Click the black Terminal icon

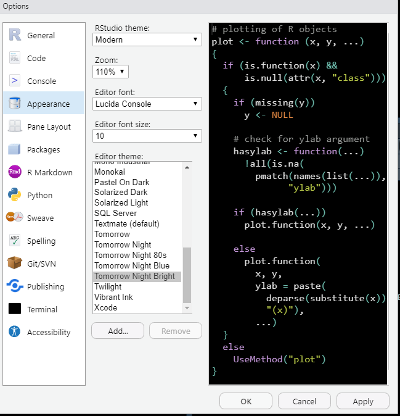coord(15,309)
